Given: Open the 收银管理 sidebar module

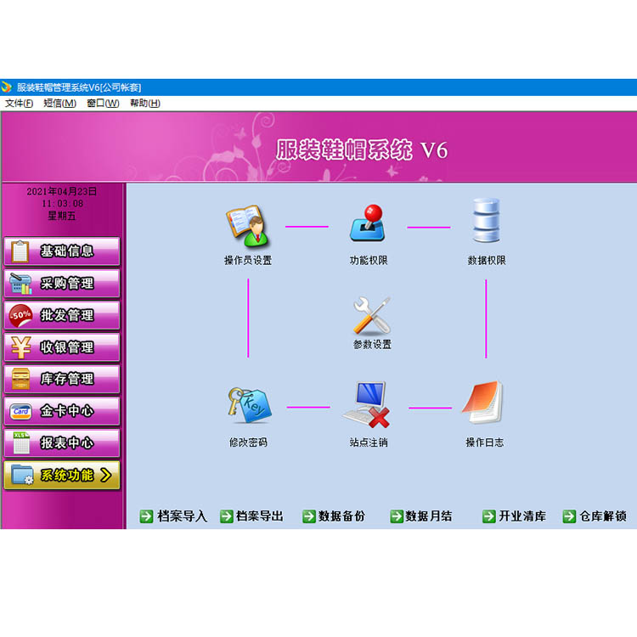Looking at the screenshot, I should [x=62, y=347].
